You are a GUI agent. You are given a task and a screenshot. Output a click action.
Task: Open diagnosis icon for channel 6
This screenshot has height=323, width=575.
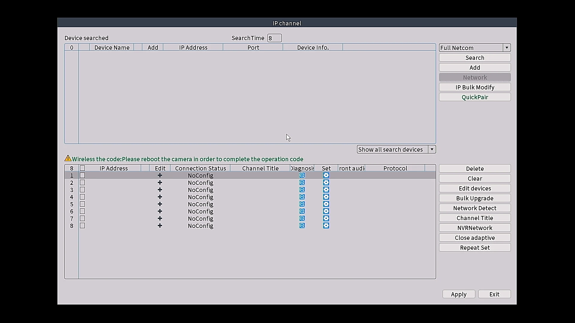point(302,211)
